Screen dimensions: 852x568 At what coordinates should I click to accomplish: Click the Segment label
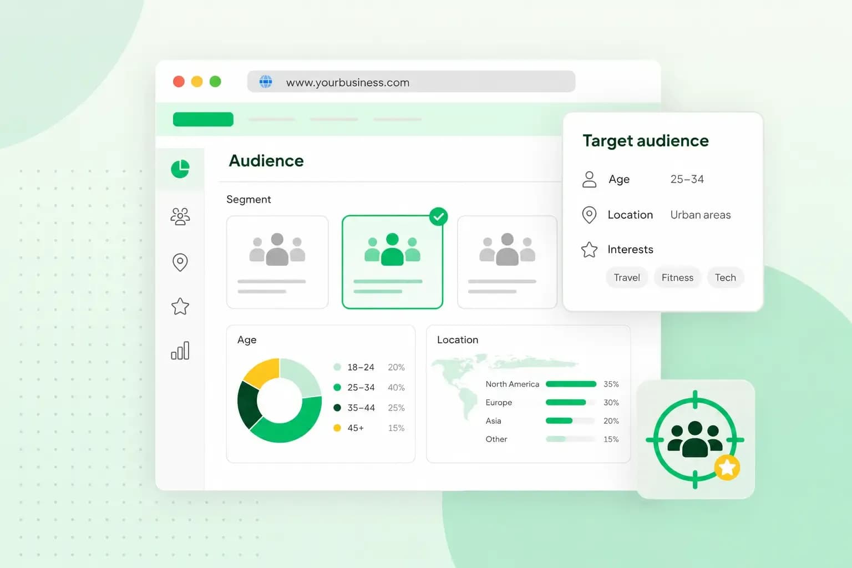point(248,199)
